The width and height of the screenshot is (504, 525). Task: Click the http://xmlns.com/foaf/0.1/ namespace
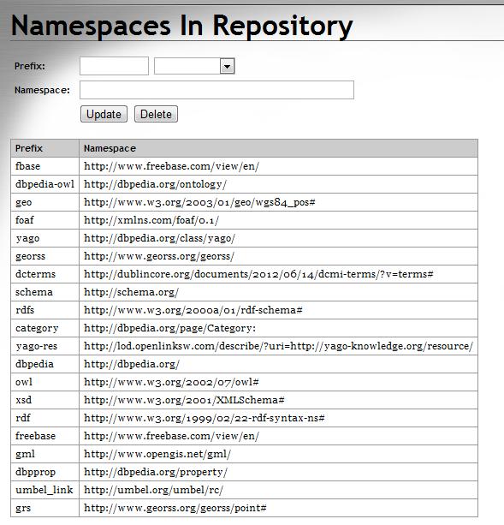(151, 220)
